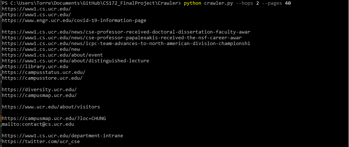Click the doctoral-dissertation-faculty-awar news URL

(126, 32)
